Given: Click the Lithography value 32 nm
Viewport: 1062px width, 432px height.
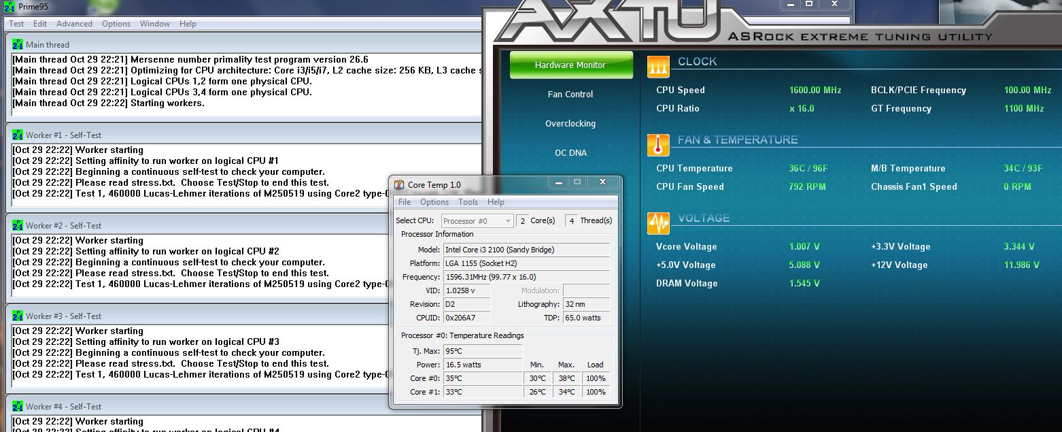Looking at the screenshot, I should (x=586, y=304).
